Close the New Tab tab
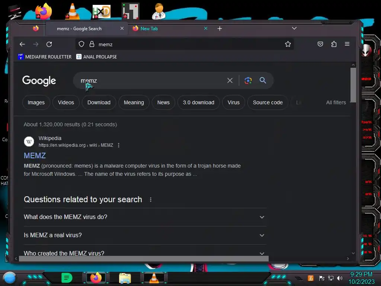This screenshot has width=381, height=286. click(205, 28)
